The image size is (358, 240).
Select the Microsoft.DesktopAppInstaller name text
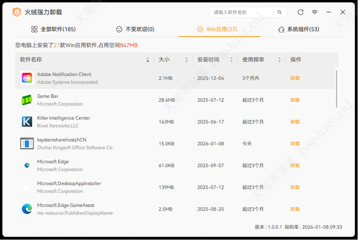[69, 184]
